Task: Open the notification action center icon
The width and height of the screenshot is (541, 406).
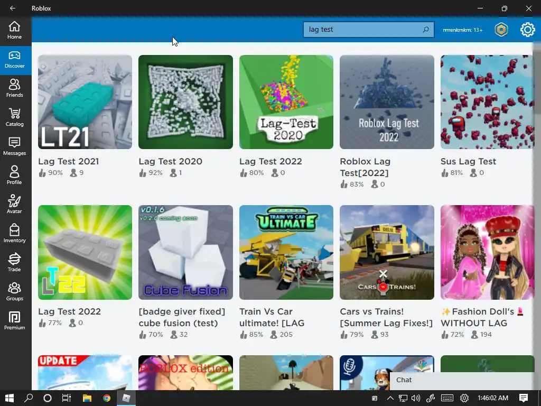Action: pyautogui.click(x=524, y=398)
